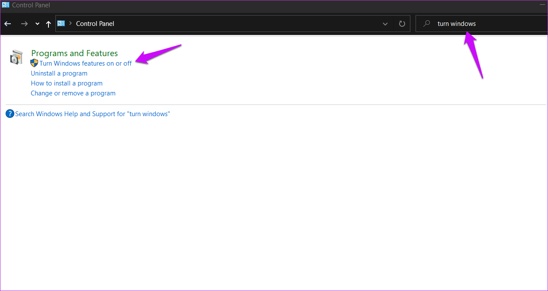The image size is (548, 291).
Task: Click the blue help question mark icon
Action: tap(10, 114)
